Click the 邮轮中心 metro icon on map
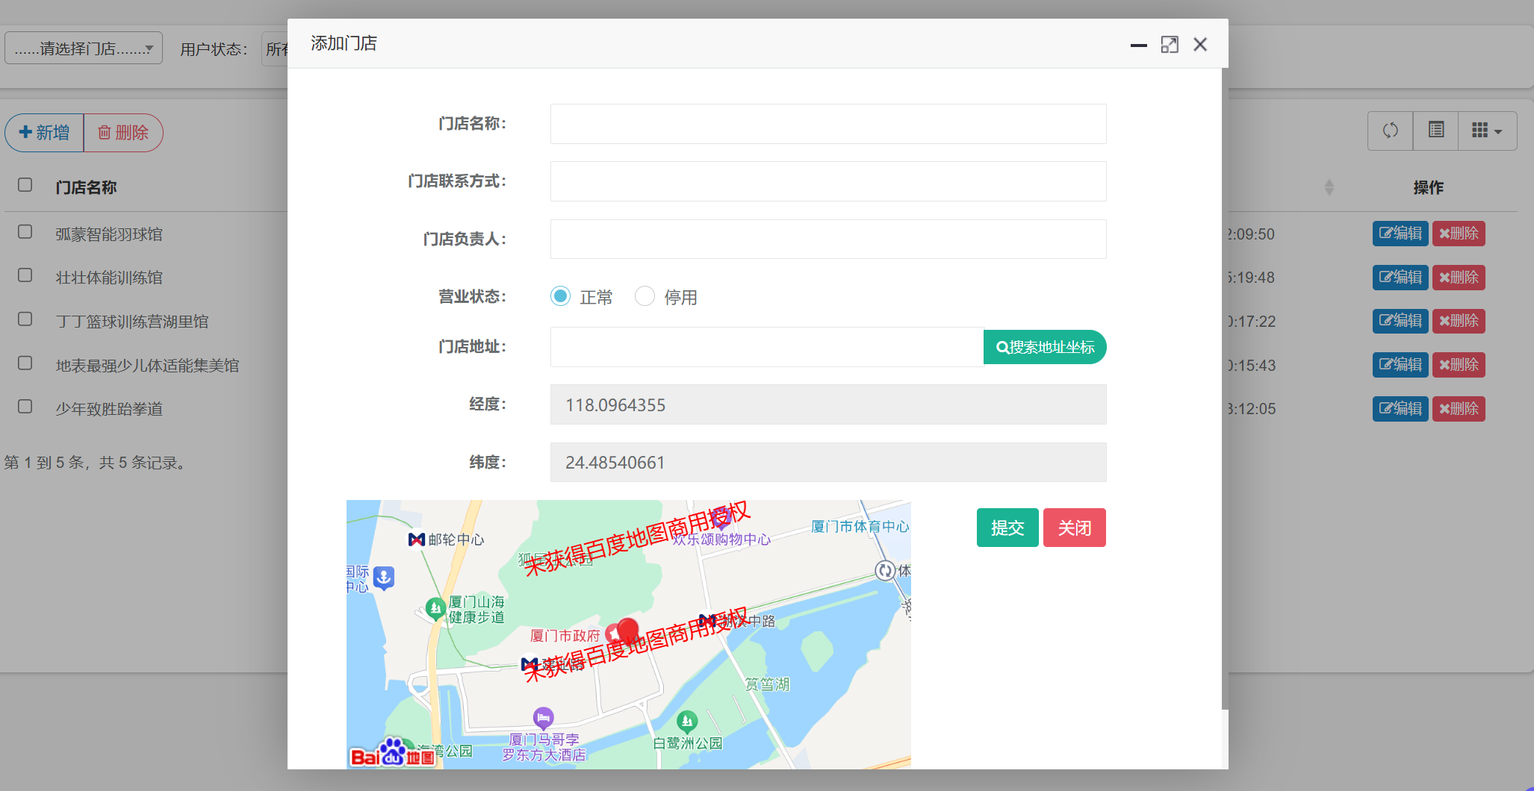This screenshot has width=1534, height=791. (x=417, y=539)
